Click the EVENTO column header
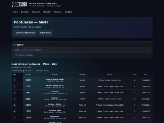Image resolution: width=164 pixels, height=123 pixels. pos(110,75)
